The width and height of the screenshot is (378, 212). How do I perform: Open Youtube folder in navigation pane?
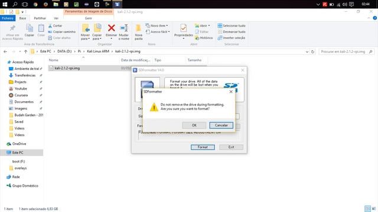(21, 89)
